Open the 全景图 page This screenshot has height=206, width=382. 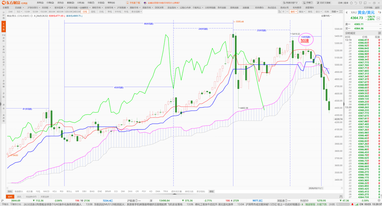(6, 7)
